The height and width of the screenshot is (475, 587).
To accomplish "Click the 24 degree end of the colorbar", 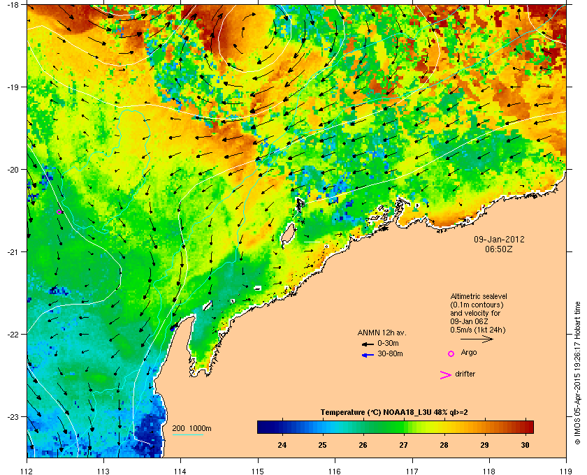I will (282, 427).
